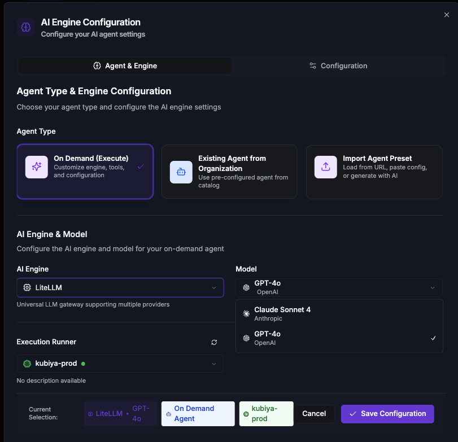Click the icon in LiteLLM selection badge
The height and width of the screenshot is (442, 458).
click(90, 414)
